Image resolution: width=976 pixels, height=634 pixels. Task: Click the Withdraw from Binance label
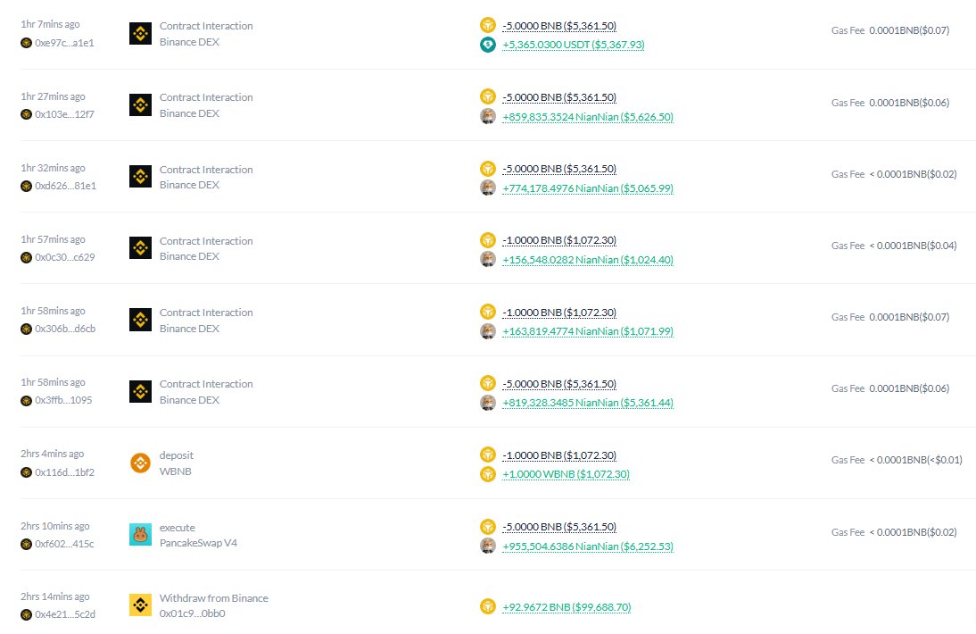click(x=213, y=598)
